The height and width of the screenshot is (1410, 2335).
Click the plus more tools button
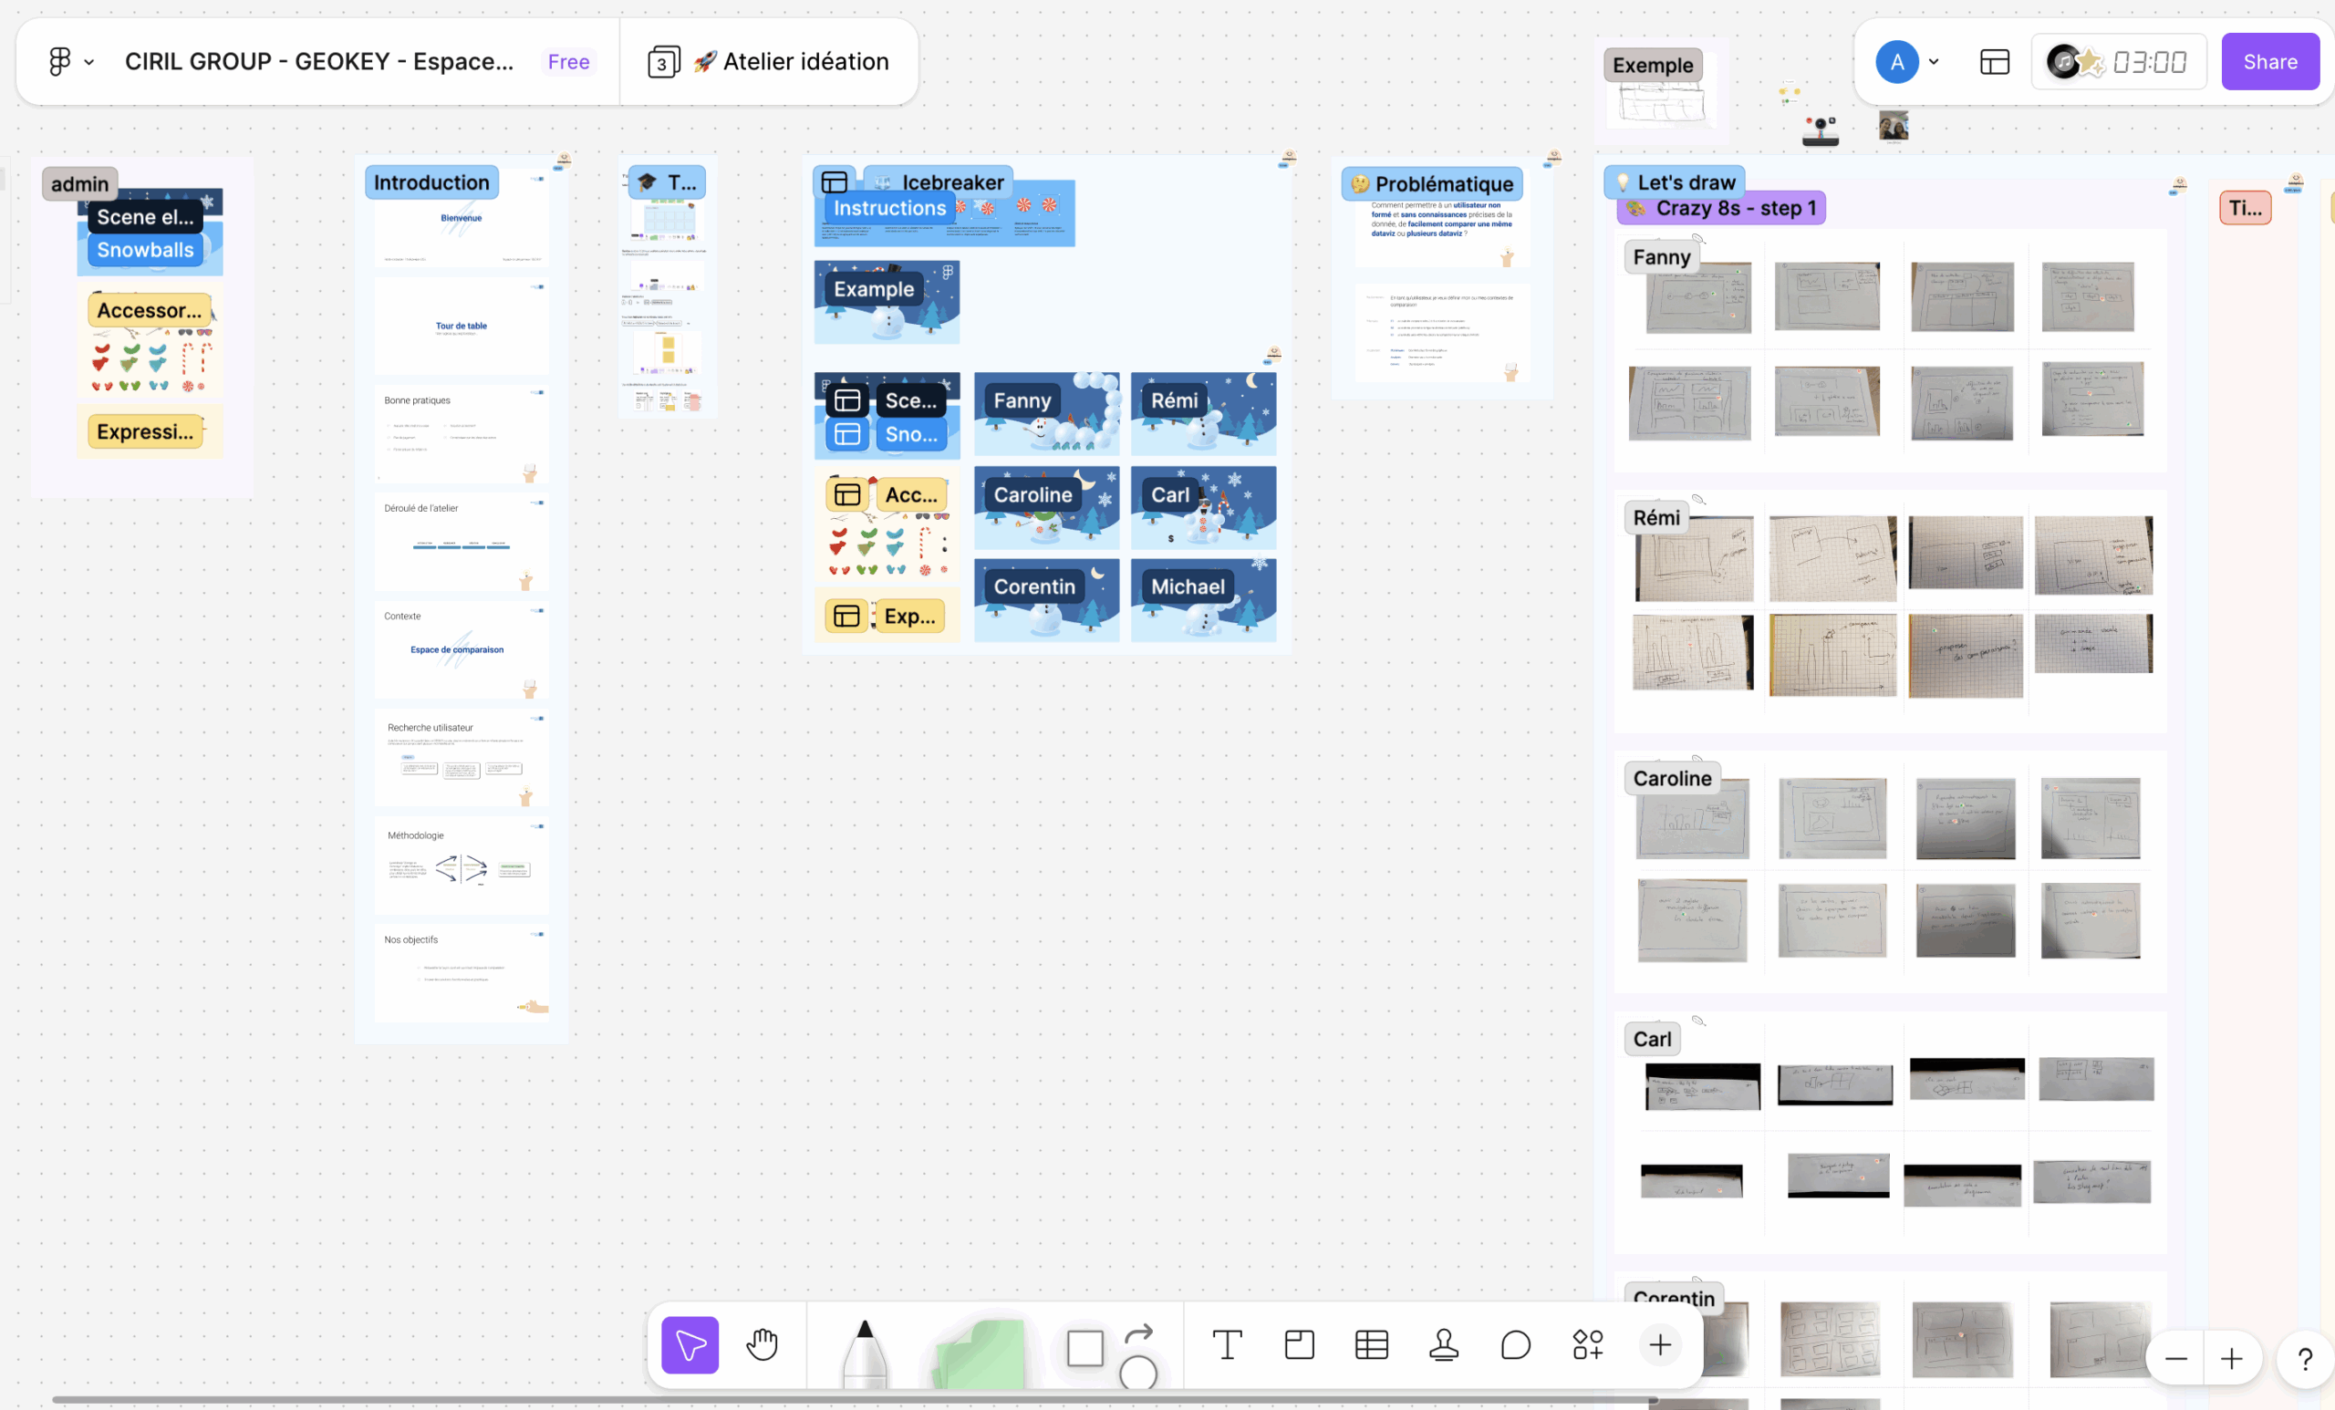coord(1659,1343)
